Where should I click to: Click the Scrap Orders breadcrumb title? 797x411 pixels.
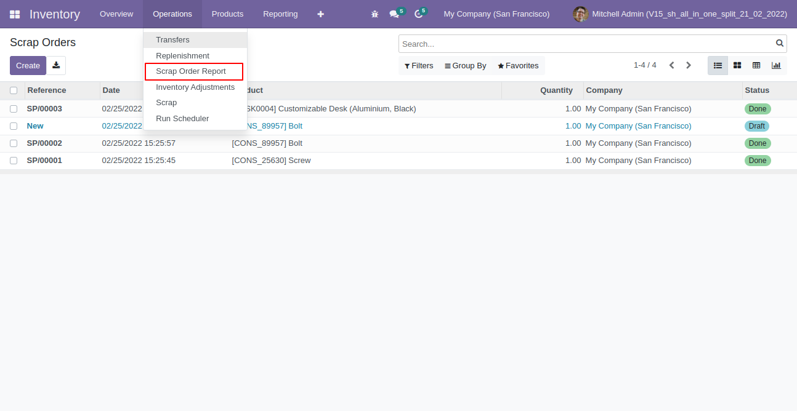click(42, 42)
